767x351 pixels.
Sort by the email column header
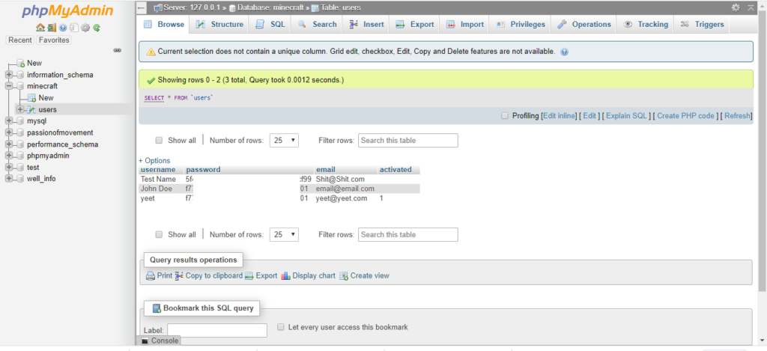pos(326,170)
